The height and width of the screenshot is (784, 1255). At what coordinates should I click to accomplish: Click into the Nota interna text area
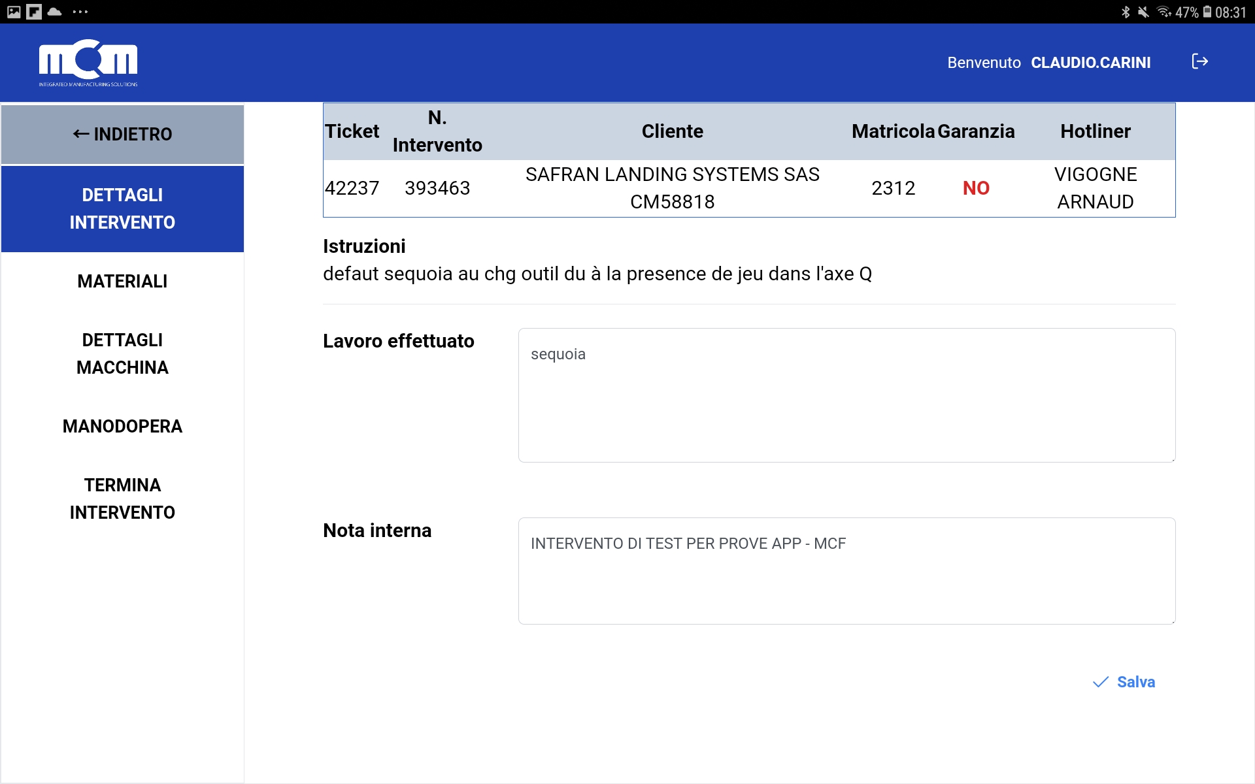[x=846, y=571]
